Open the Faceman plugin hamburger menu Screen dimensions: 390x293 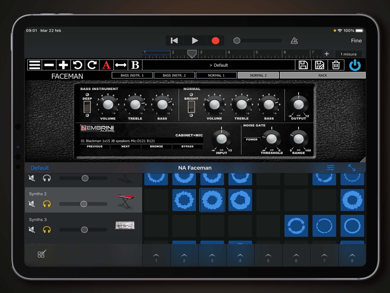point(35,65)
